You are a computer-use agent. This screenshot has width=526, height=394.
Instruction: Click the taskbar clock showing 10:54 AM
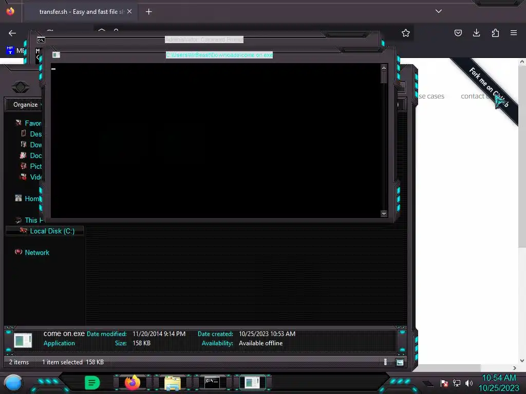tap(499, 383)
